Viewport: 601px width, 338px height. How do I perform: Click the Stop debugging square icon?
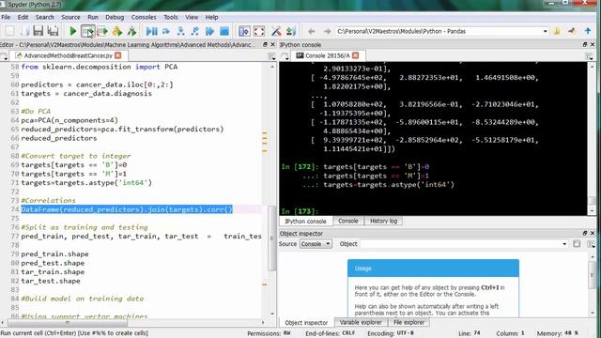click(x=224, y=31)
